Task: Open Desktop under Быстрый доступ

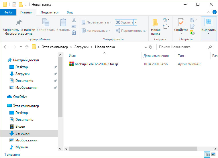Action: [21, 67]
